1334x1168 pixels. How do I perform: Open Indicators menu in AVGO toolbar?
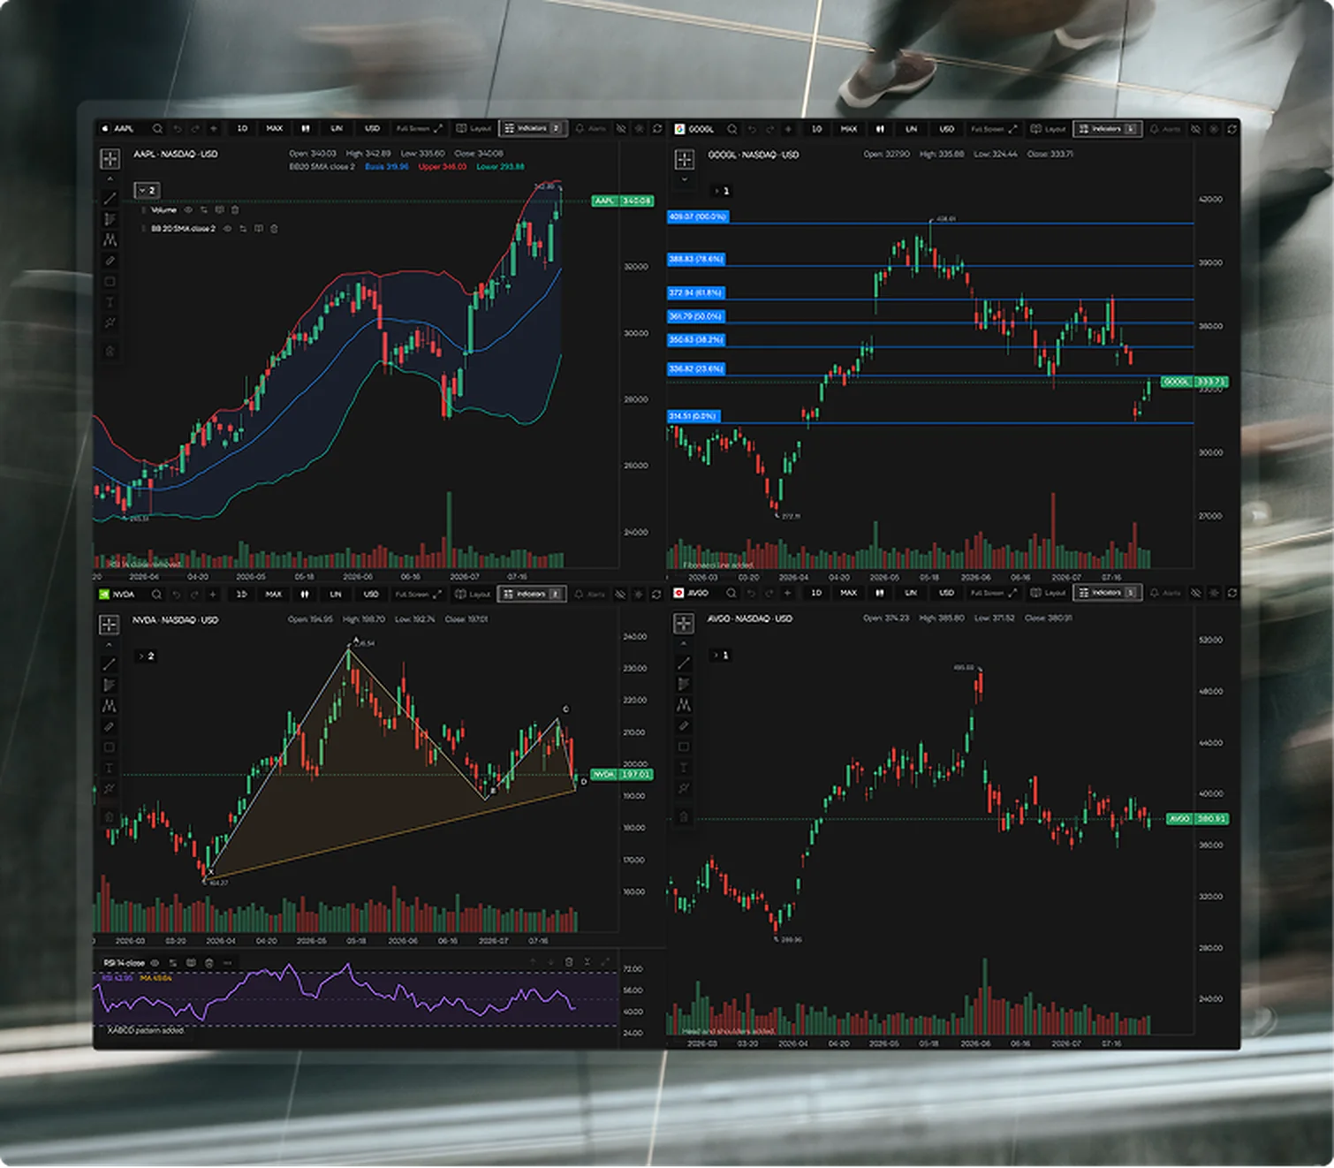[1107, 593]
